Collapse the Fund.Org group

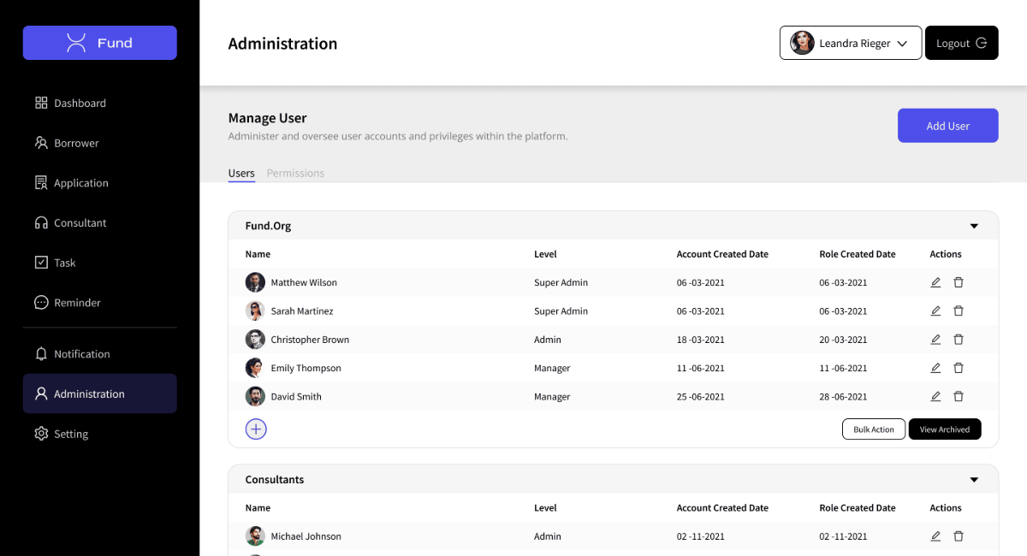(x=974, y=227)
